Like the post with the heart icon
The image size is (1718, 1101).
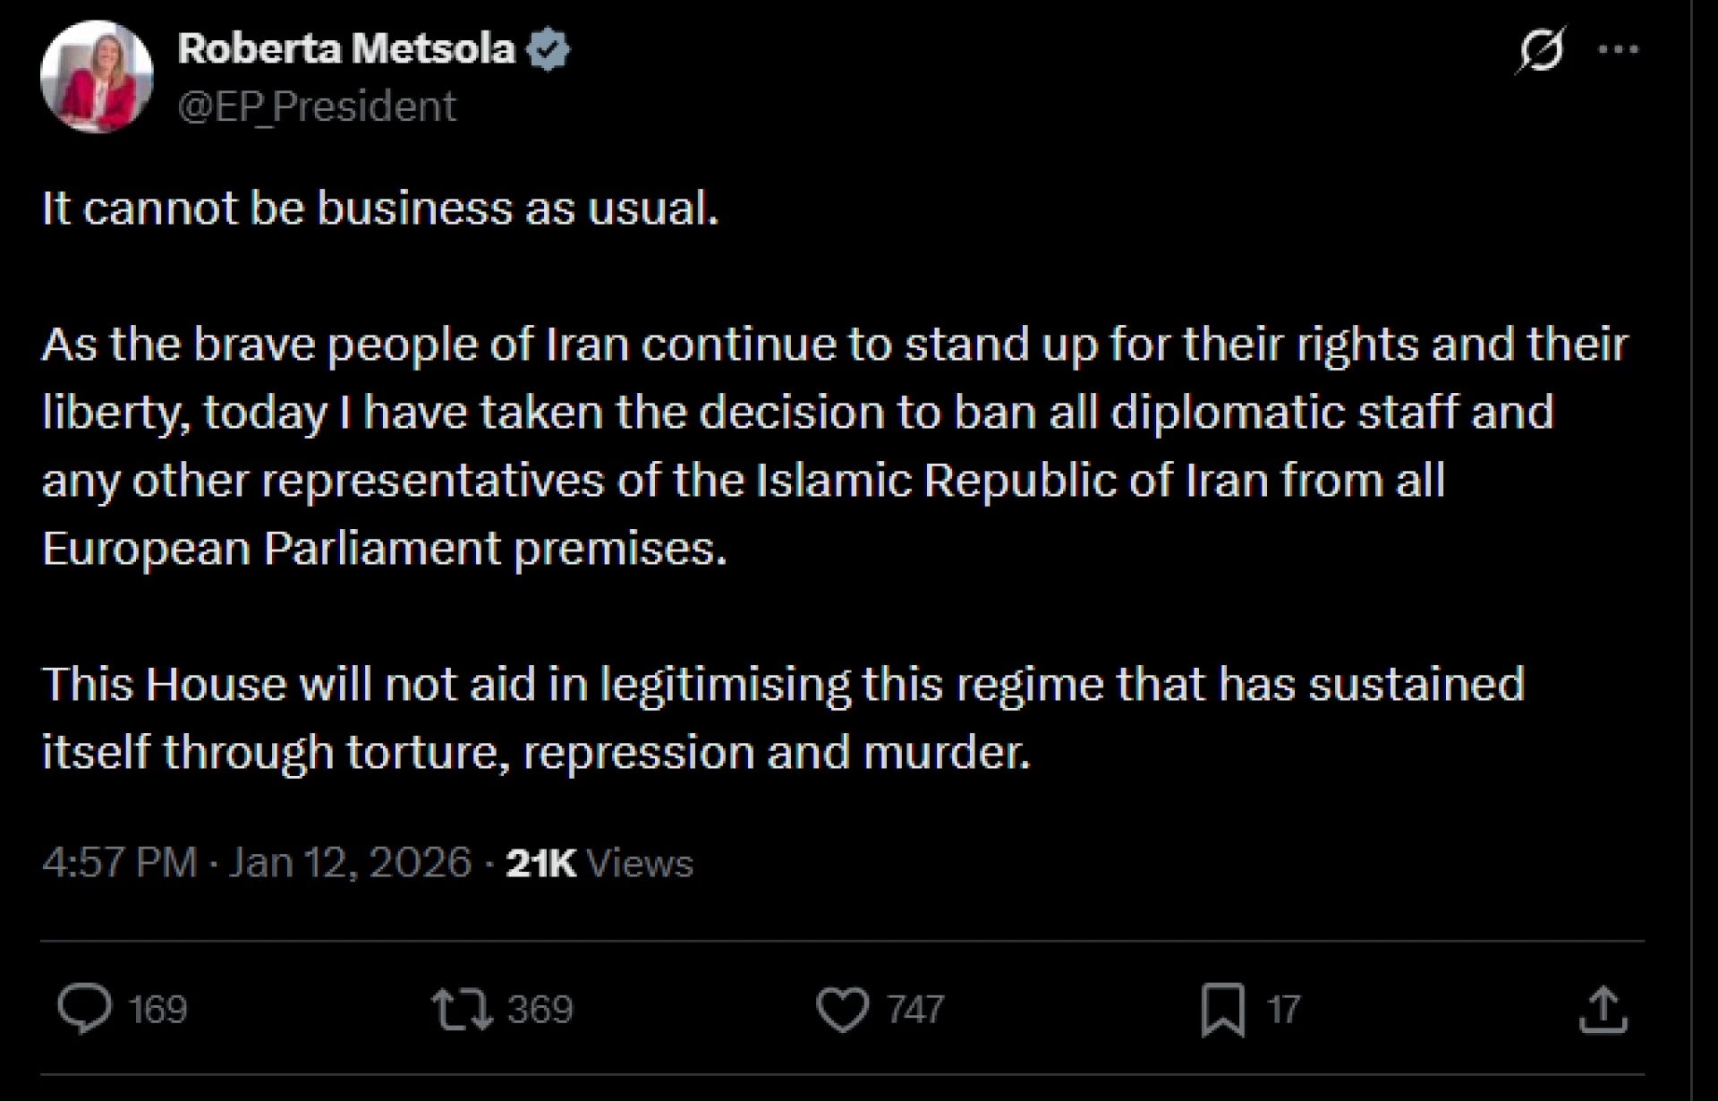click(842, 1009)
